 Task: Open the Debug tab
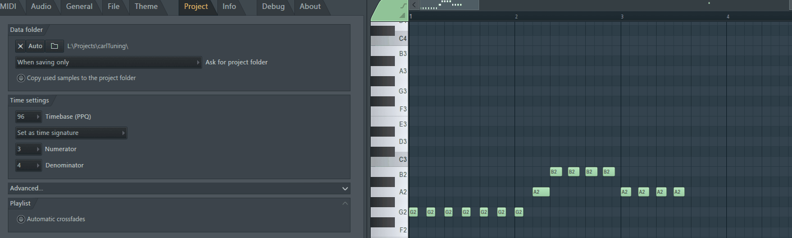pos(273,7)
